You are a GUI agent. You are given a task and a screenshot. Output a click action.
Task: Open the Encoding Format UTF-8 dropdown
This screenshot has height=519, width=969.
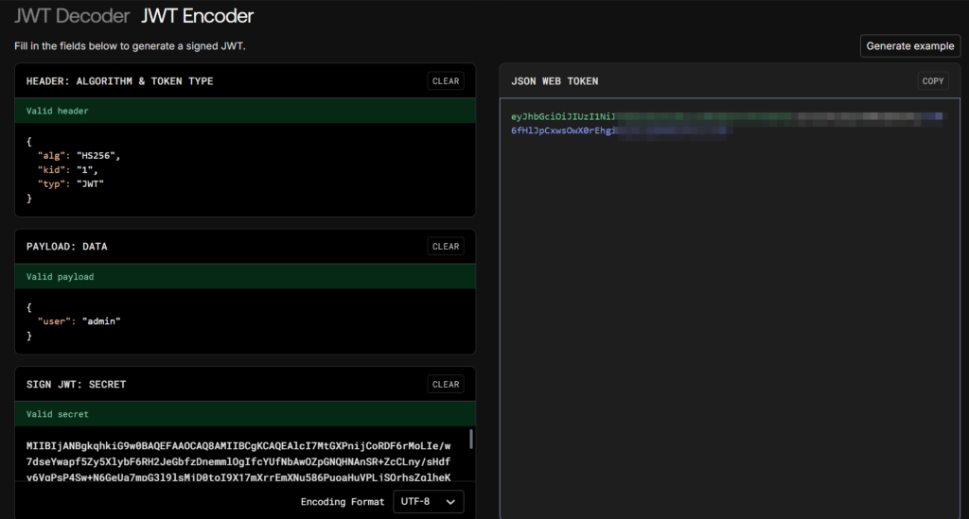[429, 502]
